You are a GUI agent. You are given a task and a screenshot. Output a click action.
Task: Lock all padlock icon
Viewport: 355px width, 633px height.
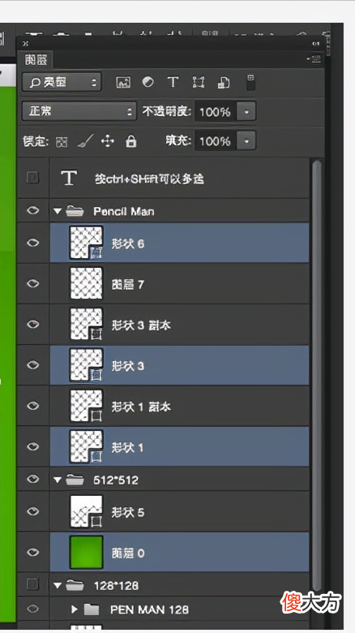click(131, 141)
